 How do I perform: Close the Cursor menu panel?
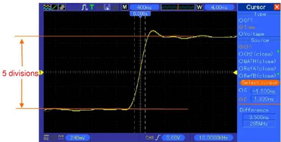tap(276, 7)
